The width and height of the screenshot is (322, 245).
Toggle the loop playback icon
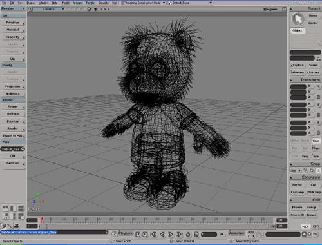pos(188,234)
